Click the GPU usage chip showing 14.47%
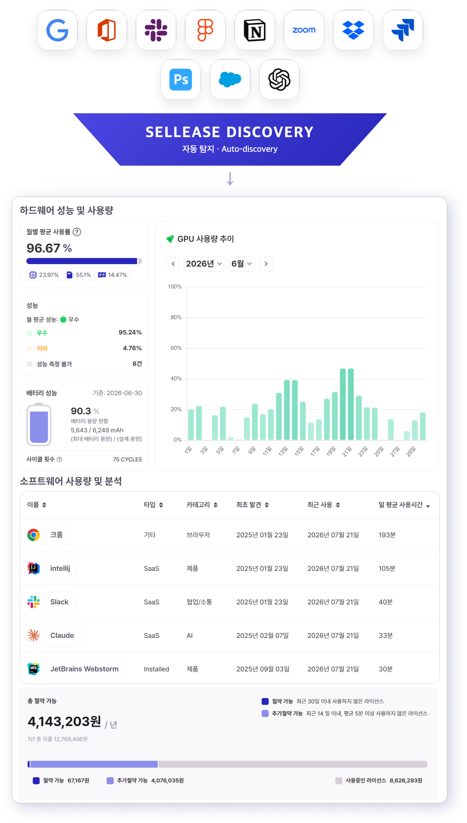467x823 pixels. [x=112, y=275]
